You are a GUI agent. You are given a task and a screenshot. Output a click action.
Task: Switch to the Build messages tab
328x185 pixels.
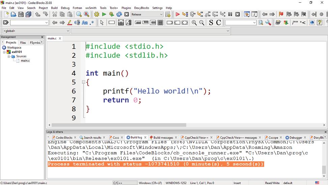pos(163,138)
